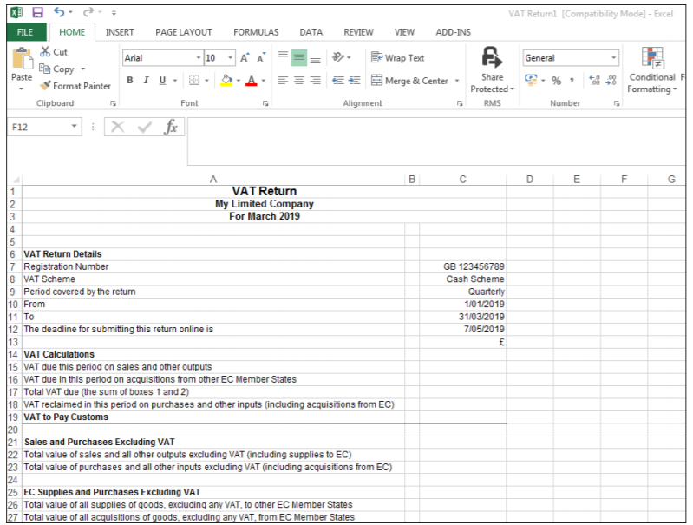
Task: Decrease decimal places
Action: coord(611,80)
